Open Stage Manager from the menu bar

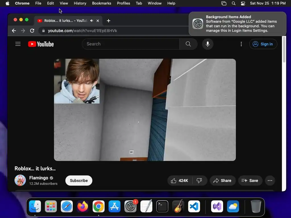(224, 3)
